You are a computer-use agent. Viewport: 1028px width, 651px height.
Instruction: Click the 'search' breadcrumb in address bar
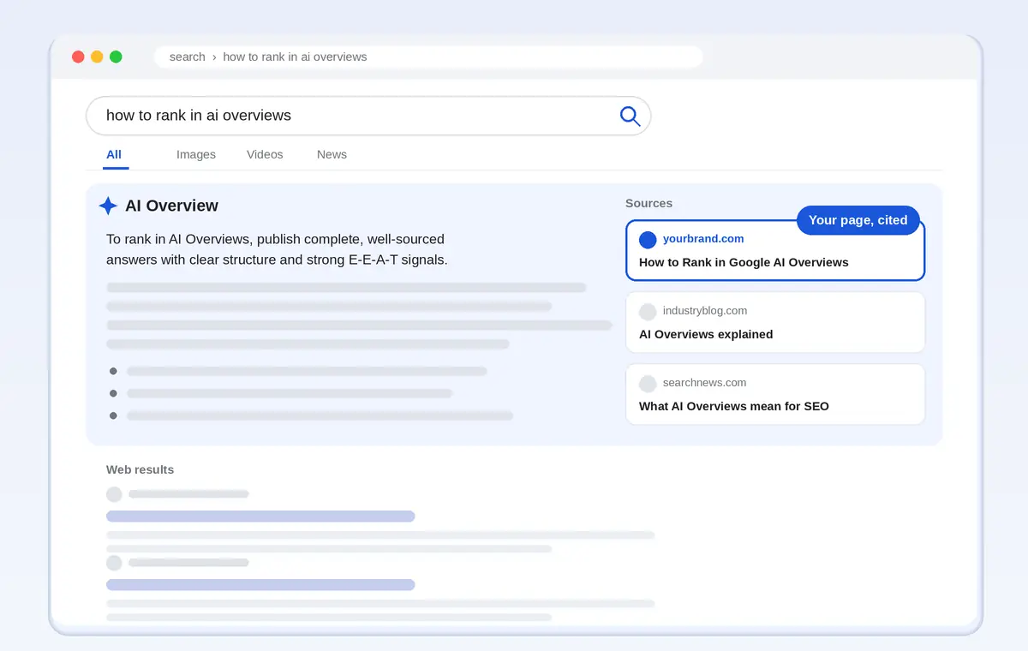pos(187,57)
